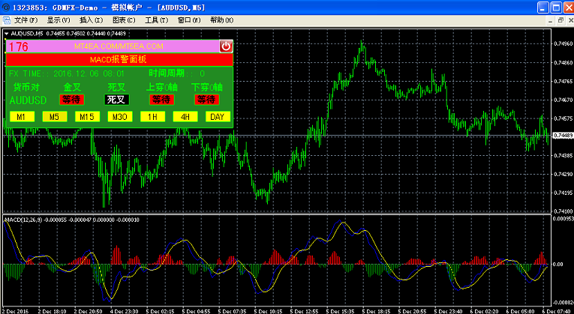Select the M15 timeframe button

click(87, 117)
